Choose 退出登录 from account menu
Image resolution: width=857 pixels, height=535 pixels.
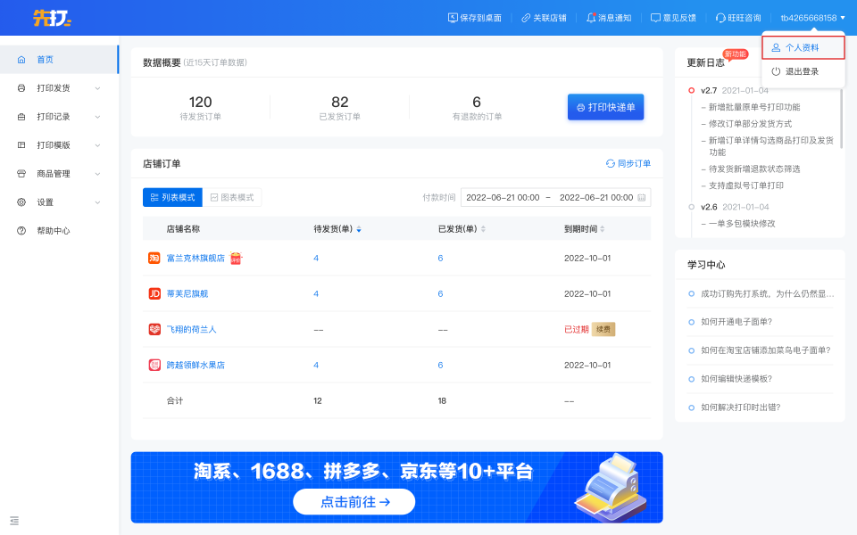click(x=803, y=71)
